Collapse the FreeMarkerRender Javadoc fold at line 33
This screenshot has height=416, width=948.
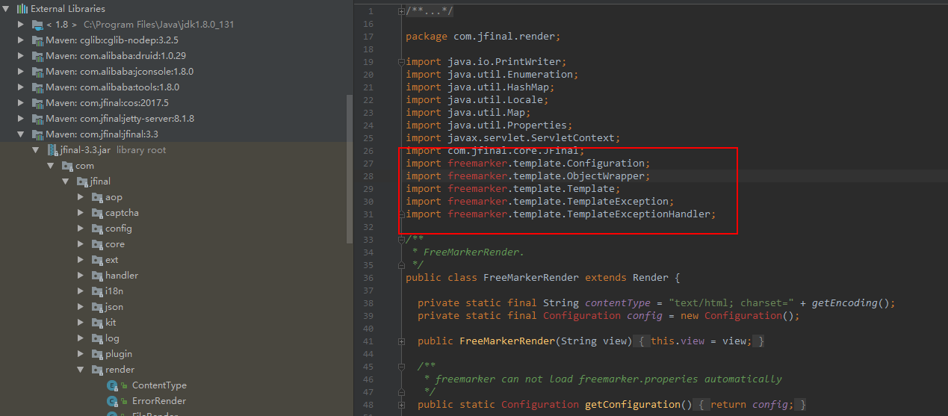pos(402,240)
